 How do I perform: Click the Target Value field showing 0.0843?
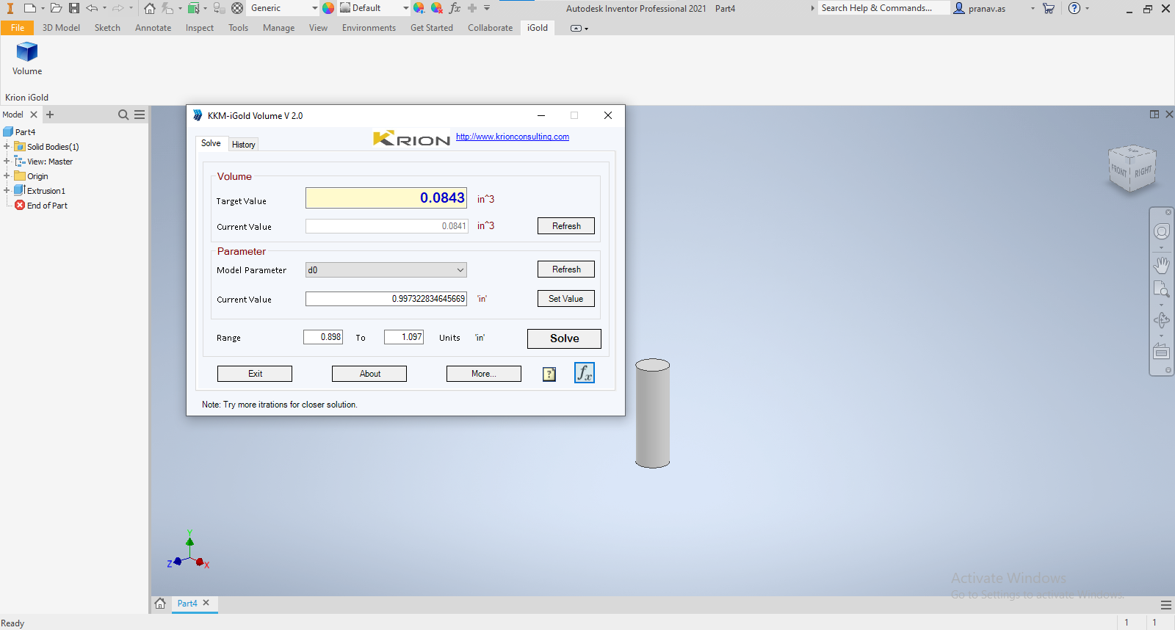(x=386, y=198)
